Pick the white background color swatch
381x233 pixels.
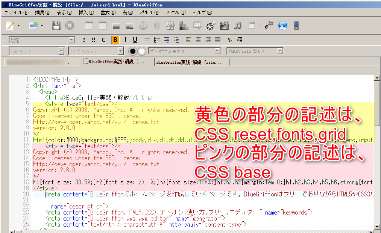[x=142, y=51]
